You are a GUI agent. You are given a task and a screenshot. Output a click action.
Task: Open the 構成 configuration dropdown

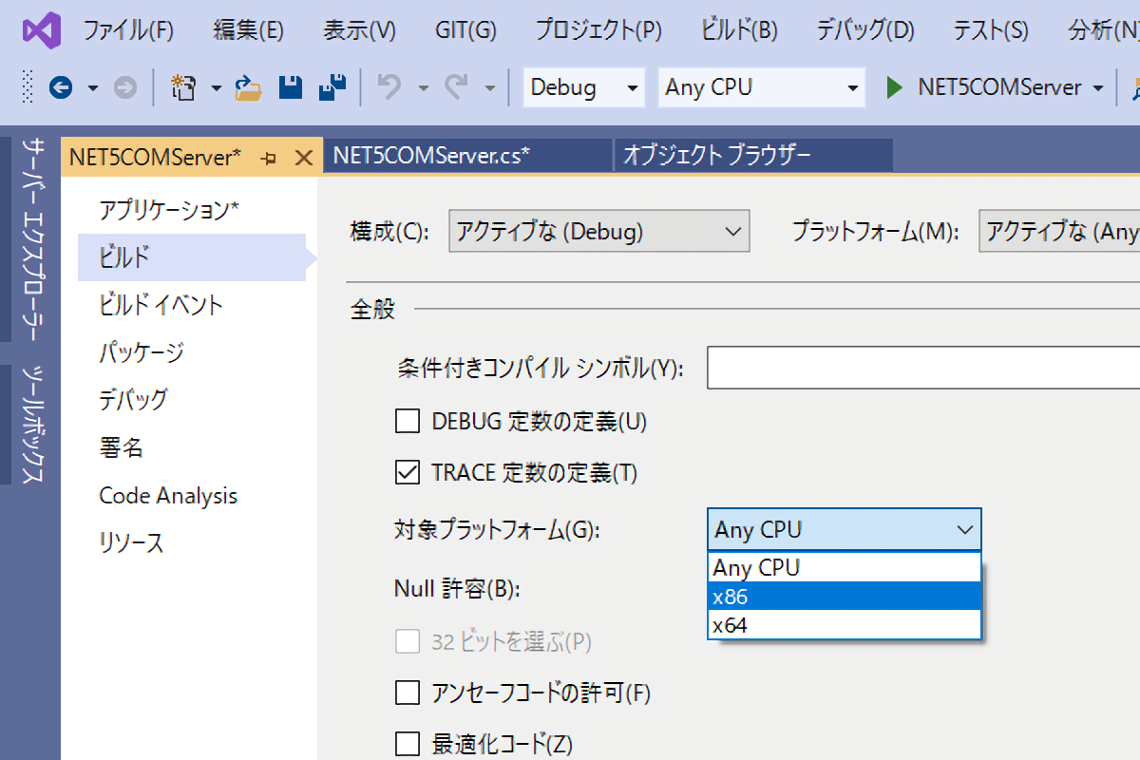598,231
